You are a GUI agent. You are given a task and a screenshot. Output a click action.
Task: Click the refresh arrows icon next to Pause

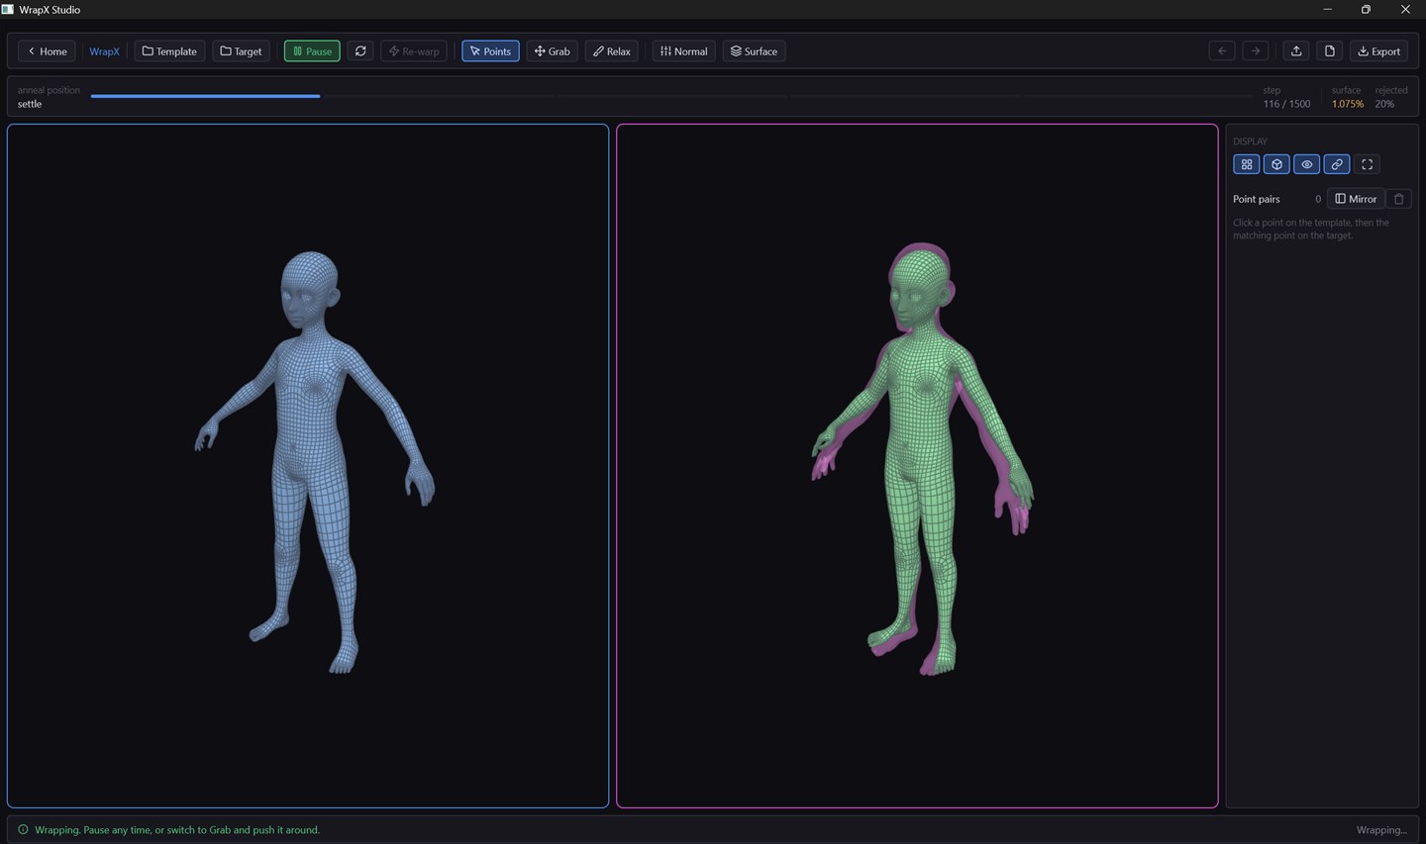pyautogui.click(x=360, y=50)
